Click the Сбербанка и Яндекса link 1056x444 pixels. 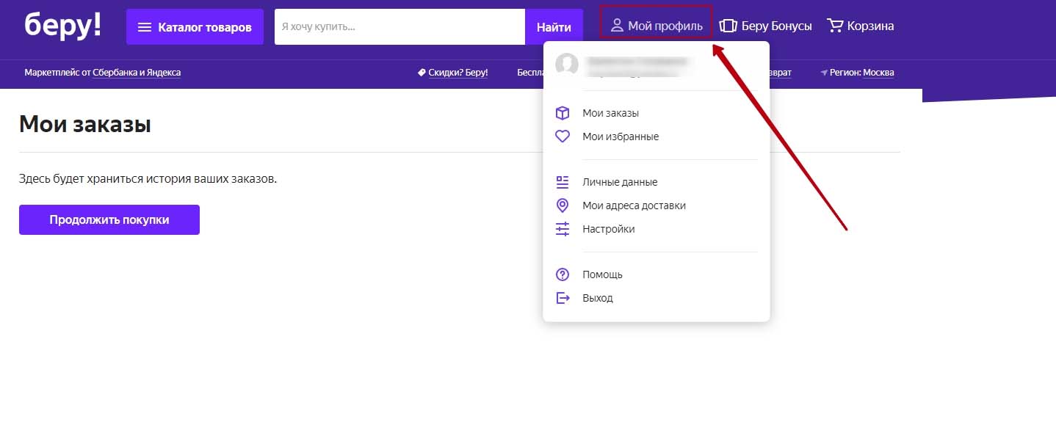pos(137,73)
